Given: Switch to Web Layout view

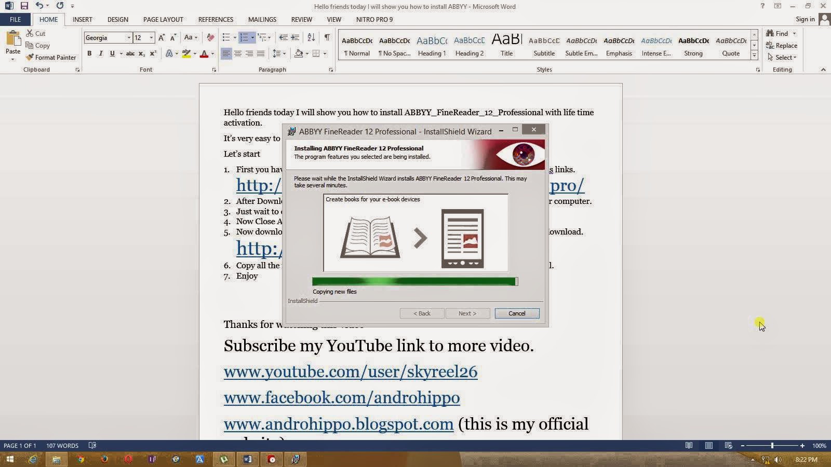Looking at the screenshot, I should (x=729, y=445).
